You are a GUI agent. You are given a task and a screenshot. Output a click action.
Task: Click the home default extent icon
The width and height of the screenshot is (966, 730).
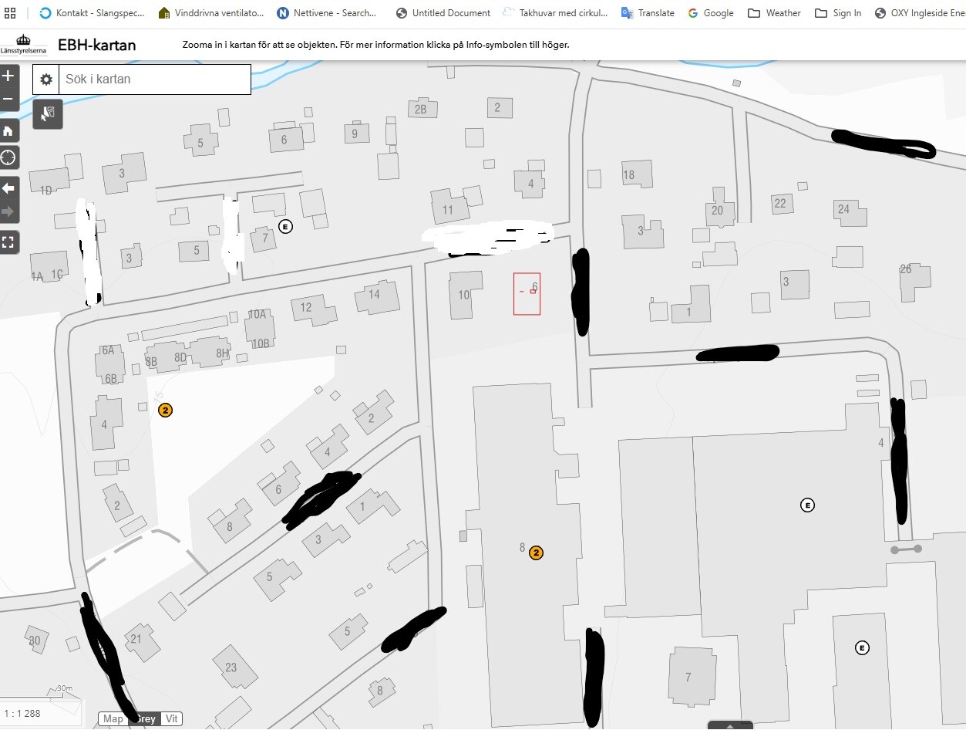coord(8,130)
